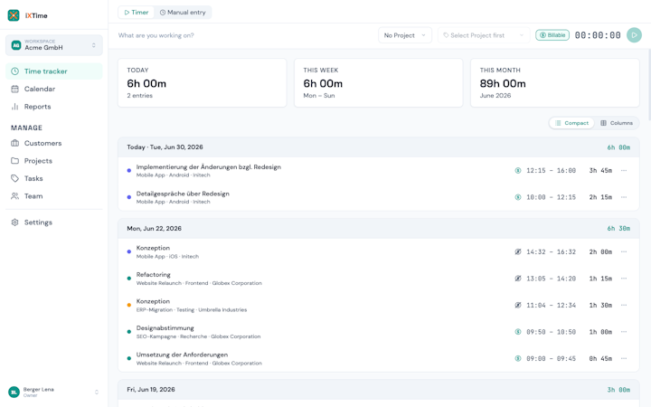
Task: Toggle billable icon for Implementierung der Änderungen entry
Action: [x=518, y=171]
